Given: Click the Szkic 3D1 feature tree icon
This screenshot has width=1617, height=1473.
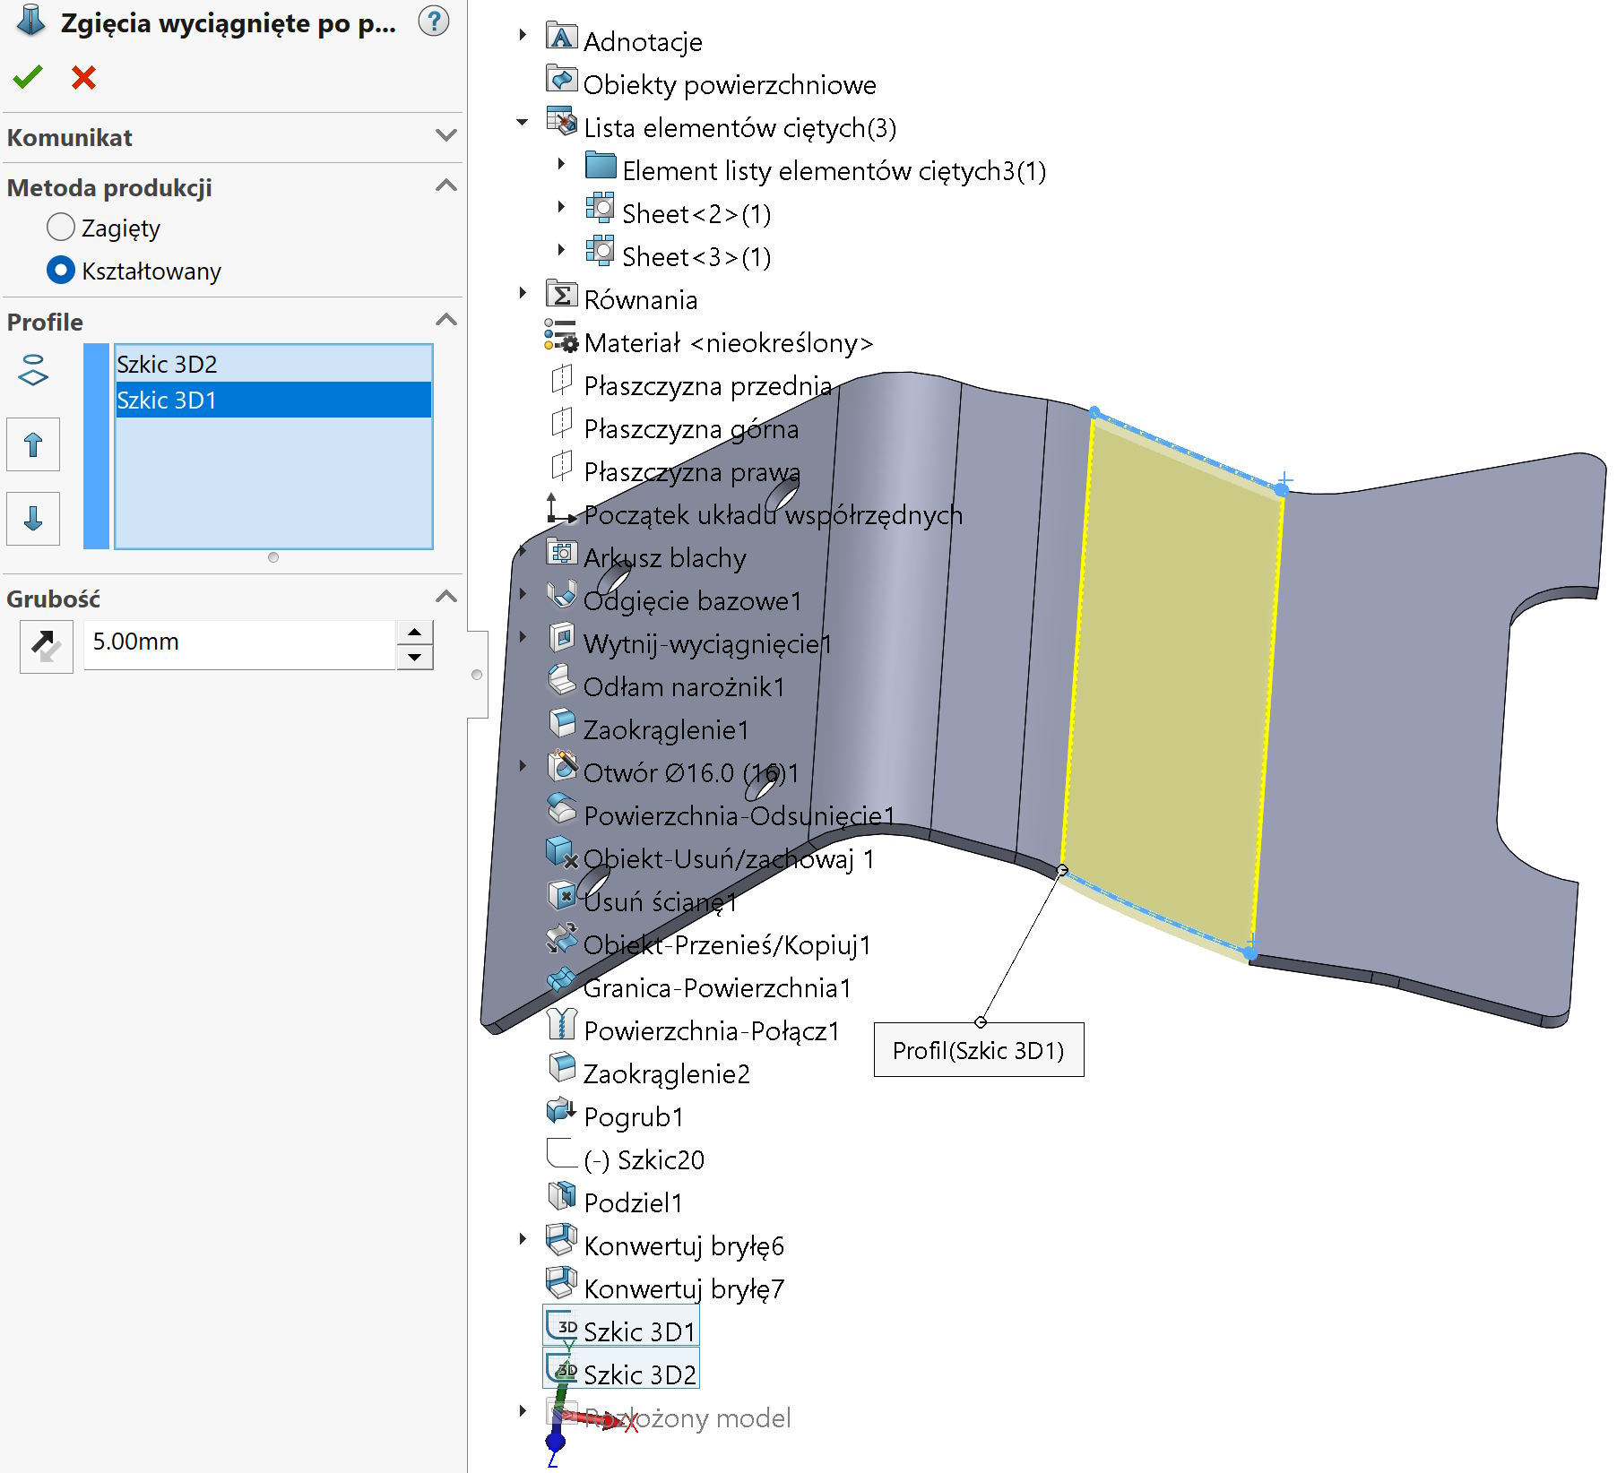Looking at the screenshot, I should point(562,1326).
